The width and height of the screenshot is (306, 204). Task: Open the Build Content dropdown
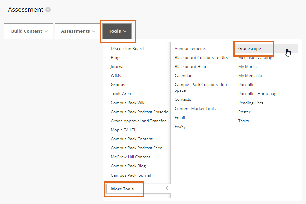point(28,31)
